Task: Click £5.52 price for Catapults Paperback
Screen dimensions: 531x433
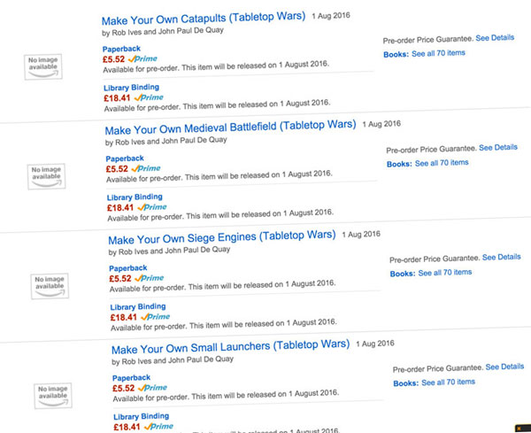Action: tap(114, 59)
